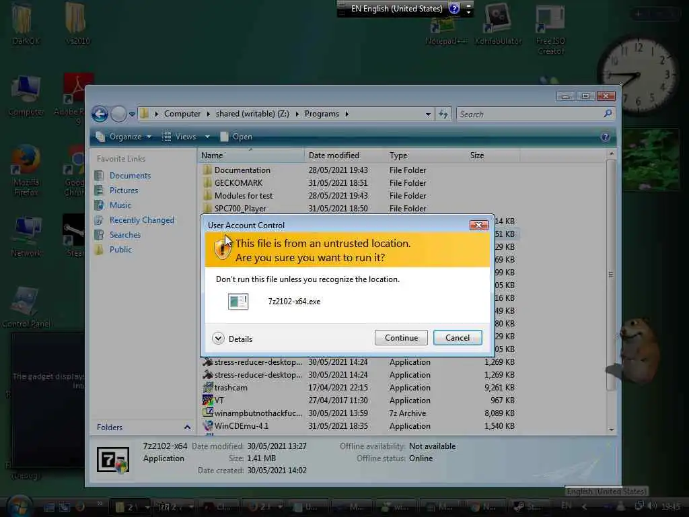The image size is (689, 517).
Task: Expand the Folders pane
Action: pos(187,427)
